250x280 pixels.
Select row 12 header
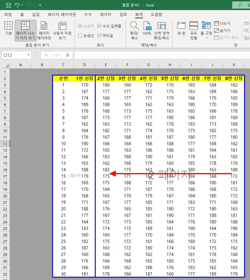(x=5, y=144)
